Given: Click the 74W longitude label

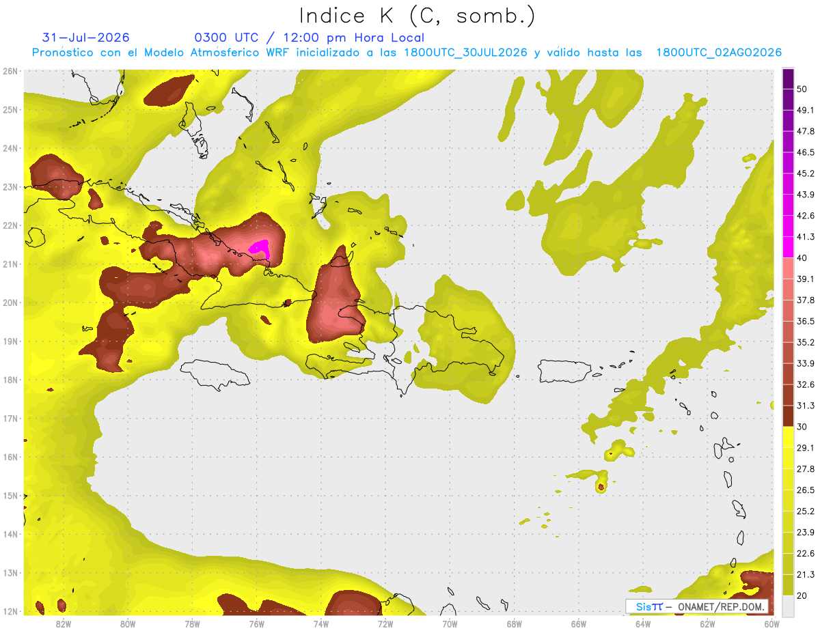Looking at the screenshot, I should [x=320, y=623].
